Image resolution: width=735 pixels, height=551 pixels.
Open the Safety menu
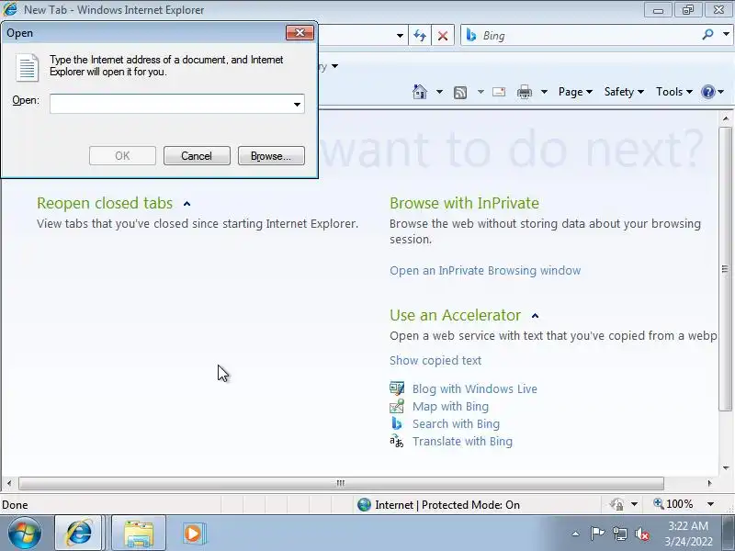point(624,92)
